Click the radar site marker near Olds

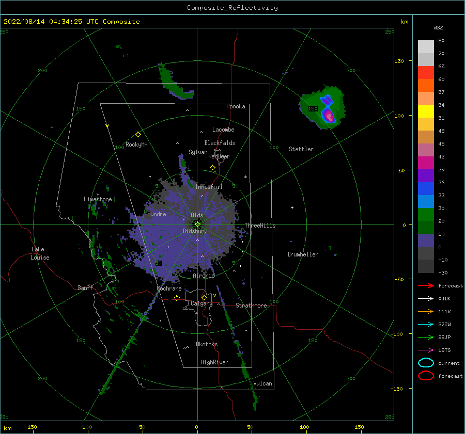(197, 224)
